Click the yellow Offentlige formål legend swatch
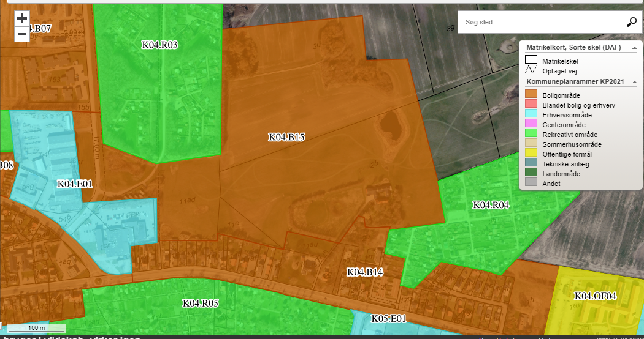 pos(531,154)
